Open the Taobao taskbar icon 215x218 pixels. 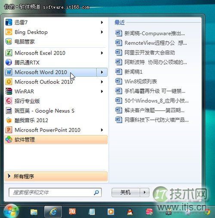(72, 212)
